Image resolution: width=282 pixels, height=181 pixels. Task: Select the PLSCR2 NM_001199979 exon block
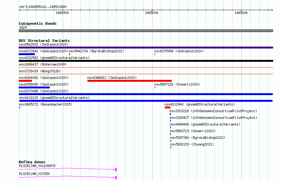[116, 170]
